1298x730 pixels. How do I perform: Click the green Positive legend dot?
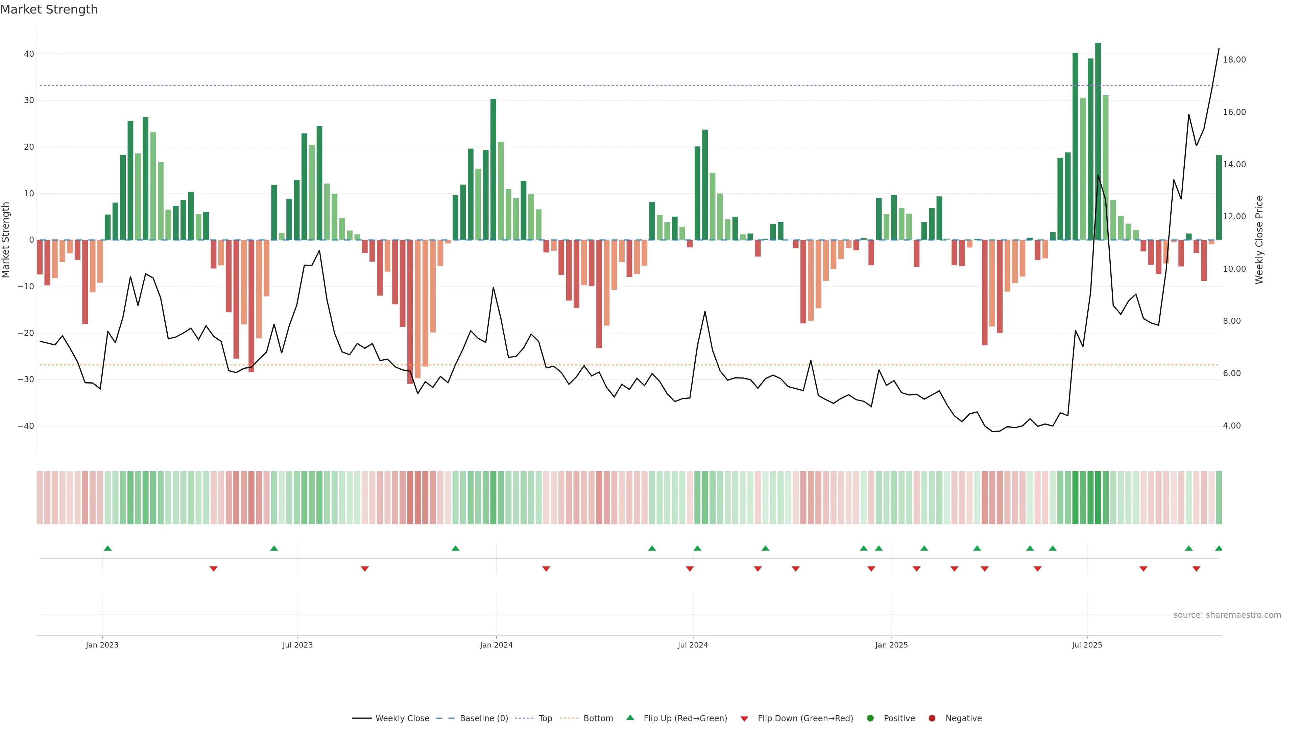[x=870, y=719]
